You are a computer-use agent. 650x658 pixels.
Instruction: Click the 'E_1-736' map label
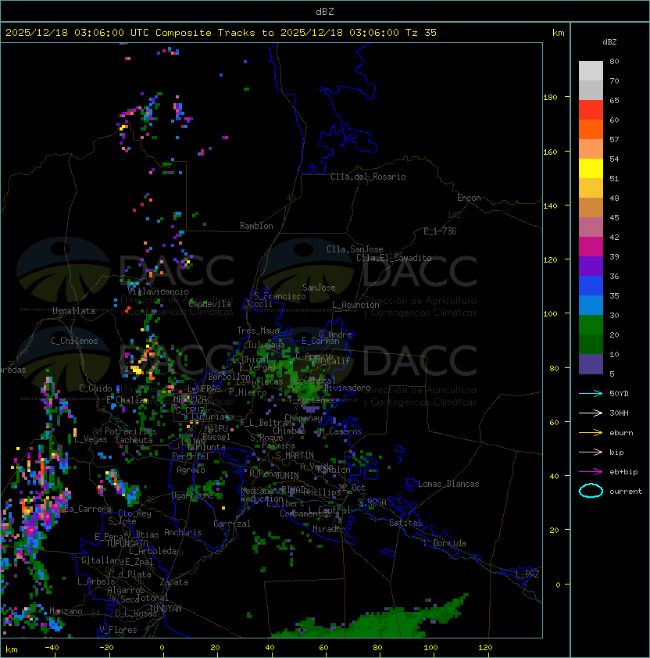[440, 231]
